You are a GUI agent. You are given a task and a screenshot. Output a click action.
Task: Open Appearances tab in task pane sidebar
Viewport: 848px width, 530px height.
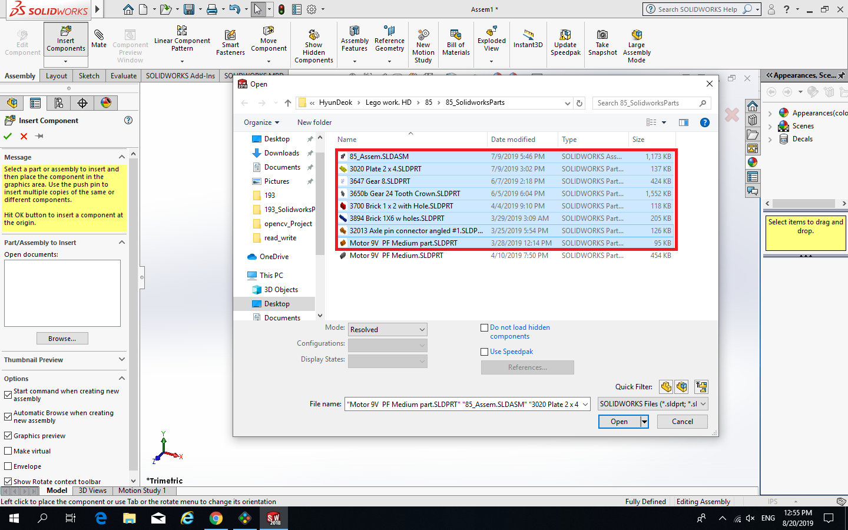(x=753, y=162)
